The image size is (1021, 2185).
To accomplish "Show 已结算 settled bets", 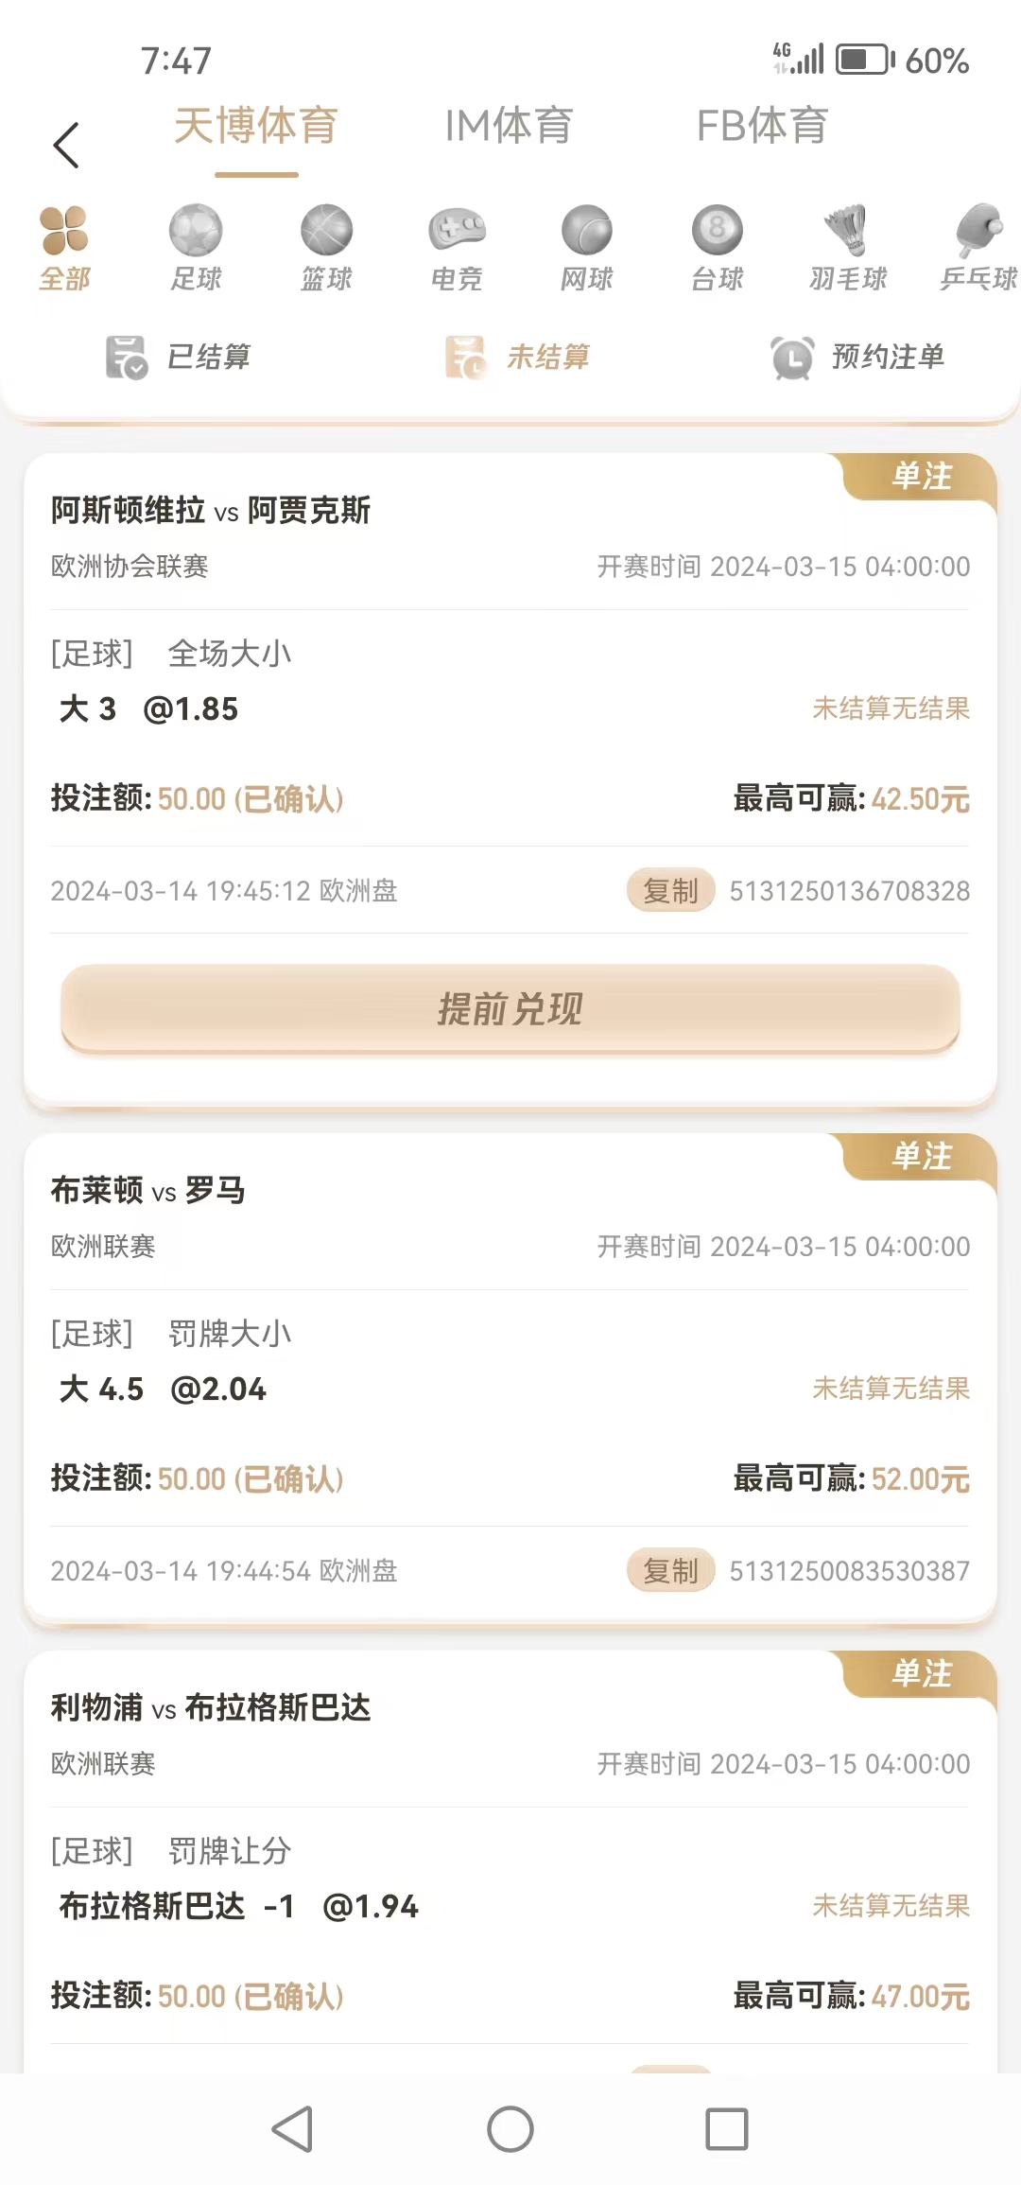I will 180,358.
